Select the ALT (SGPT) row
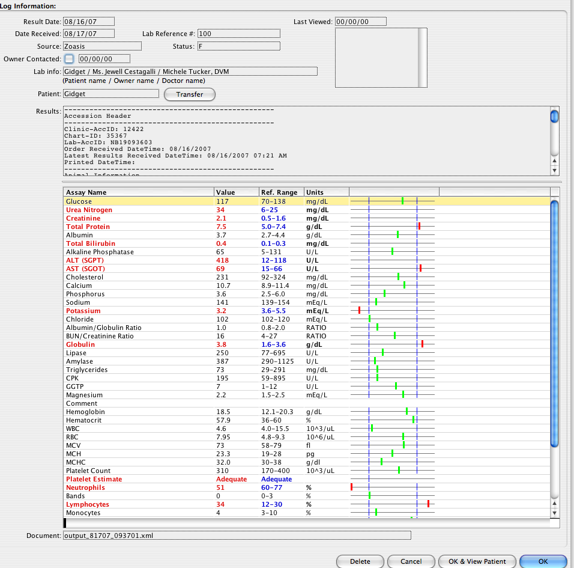This screenshot has height=568, width=574. tap(307, 260)
